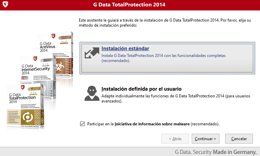The image size is (260, 156).
Task: Click the Iniciativa de información sobre malware text
Action: coord(152,124)
